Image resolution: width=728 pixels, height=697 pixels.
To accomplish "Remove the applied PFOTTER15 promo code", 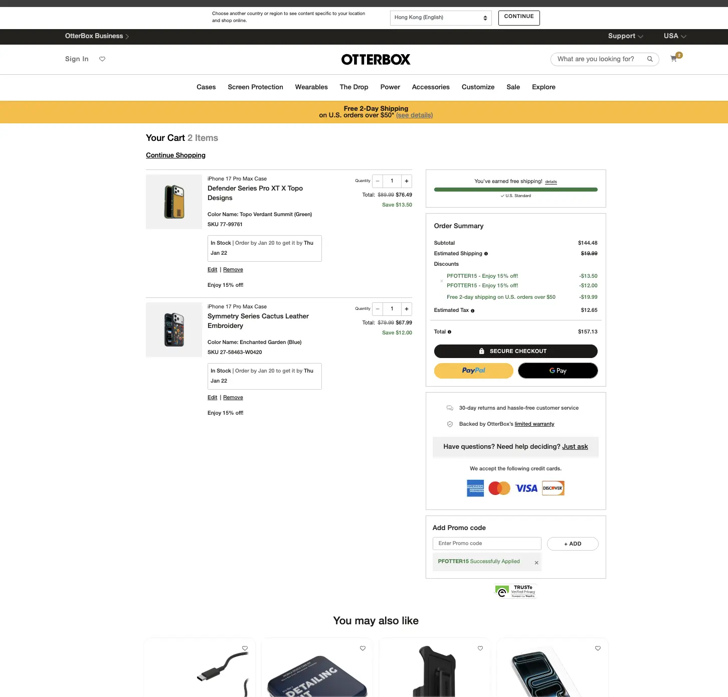I will point(536,563).
